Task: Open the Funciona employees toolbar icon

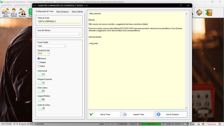Action: tap(22, 12)
